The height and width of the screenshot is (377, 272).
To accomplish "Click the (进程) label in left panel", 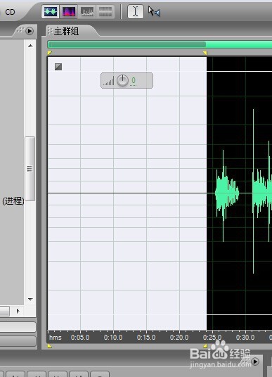I will point(13,201).
